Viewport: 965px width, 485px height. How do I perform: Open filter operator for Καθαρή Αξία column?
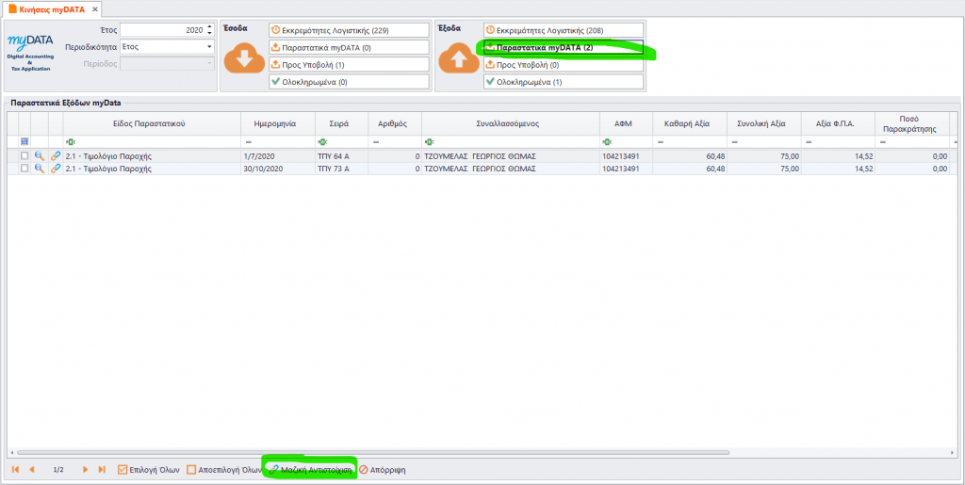[x=661, y=142]
